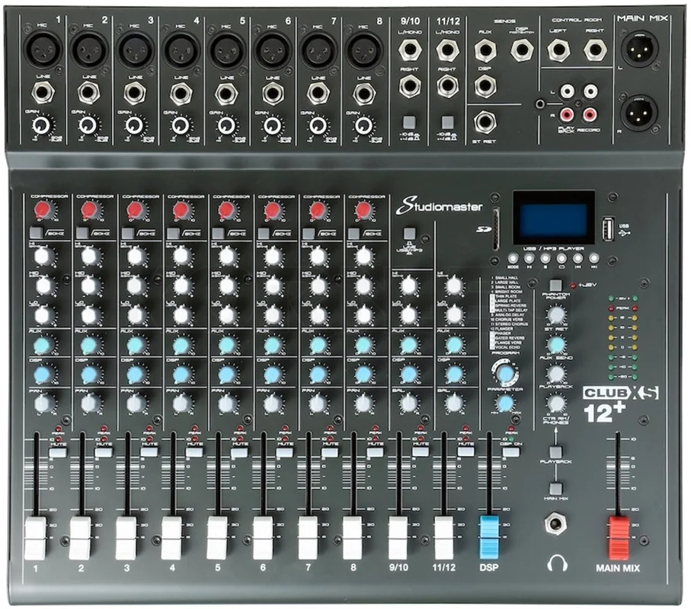
Task: Click the MAIN MIX button above the phones jack
Action: [555, 488]
